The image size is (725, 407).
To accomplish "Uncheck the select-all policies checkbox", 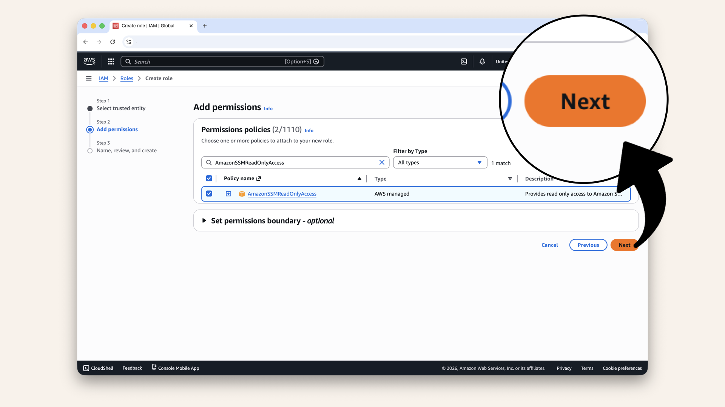I will click(x=209, y=178).
